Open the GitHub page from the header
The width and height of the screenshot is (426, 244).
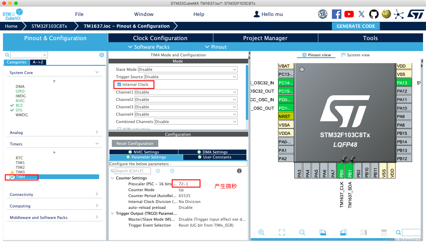point(374,14)
